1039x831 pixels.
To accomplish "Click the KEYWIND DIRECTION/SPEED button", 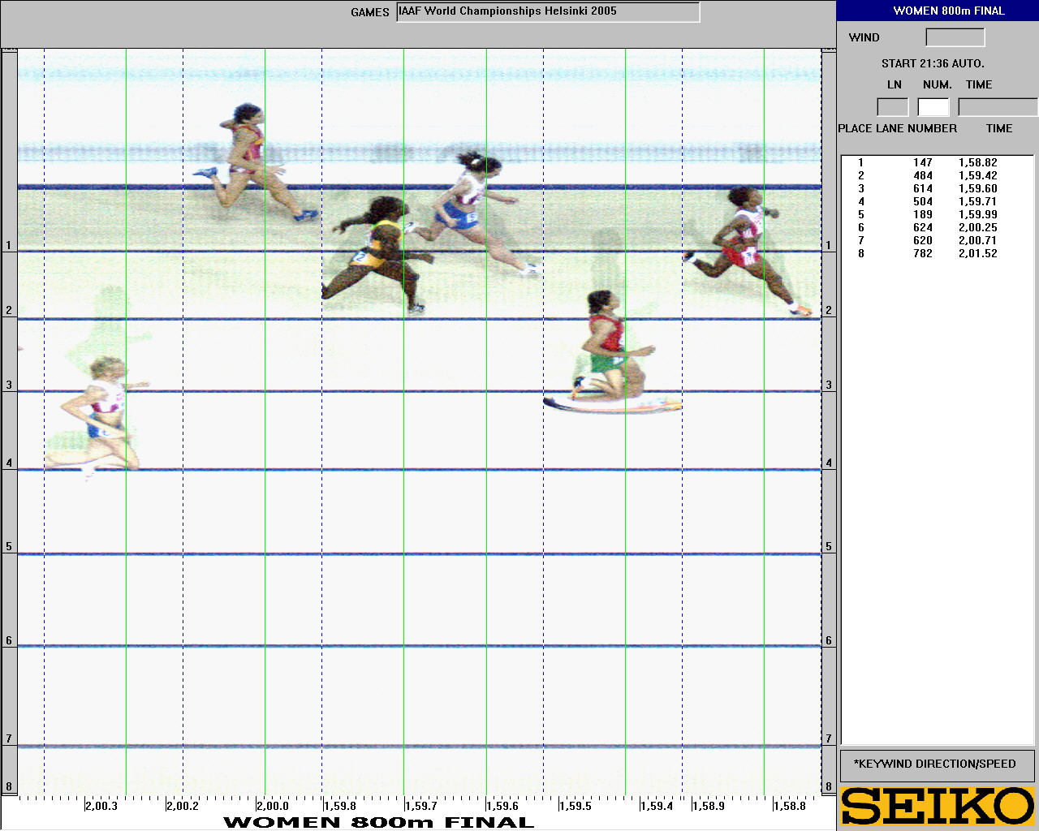I will [x=937, y=764].
